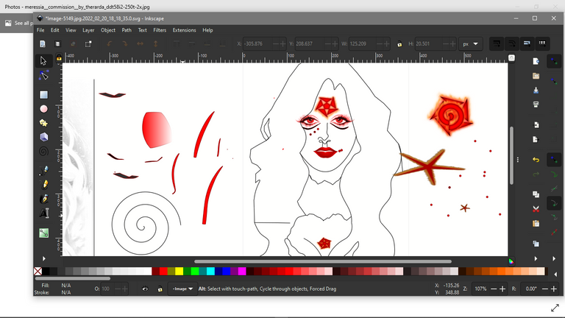Select the Bezier pen tool
Screen dimensions: 565x318
coord(43,170)
